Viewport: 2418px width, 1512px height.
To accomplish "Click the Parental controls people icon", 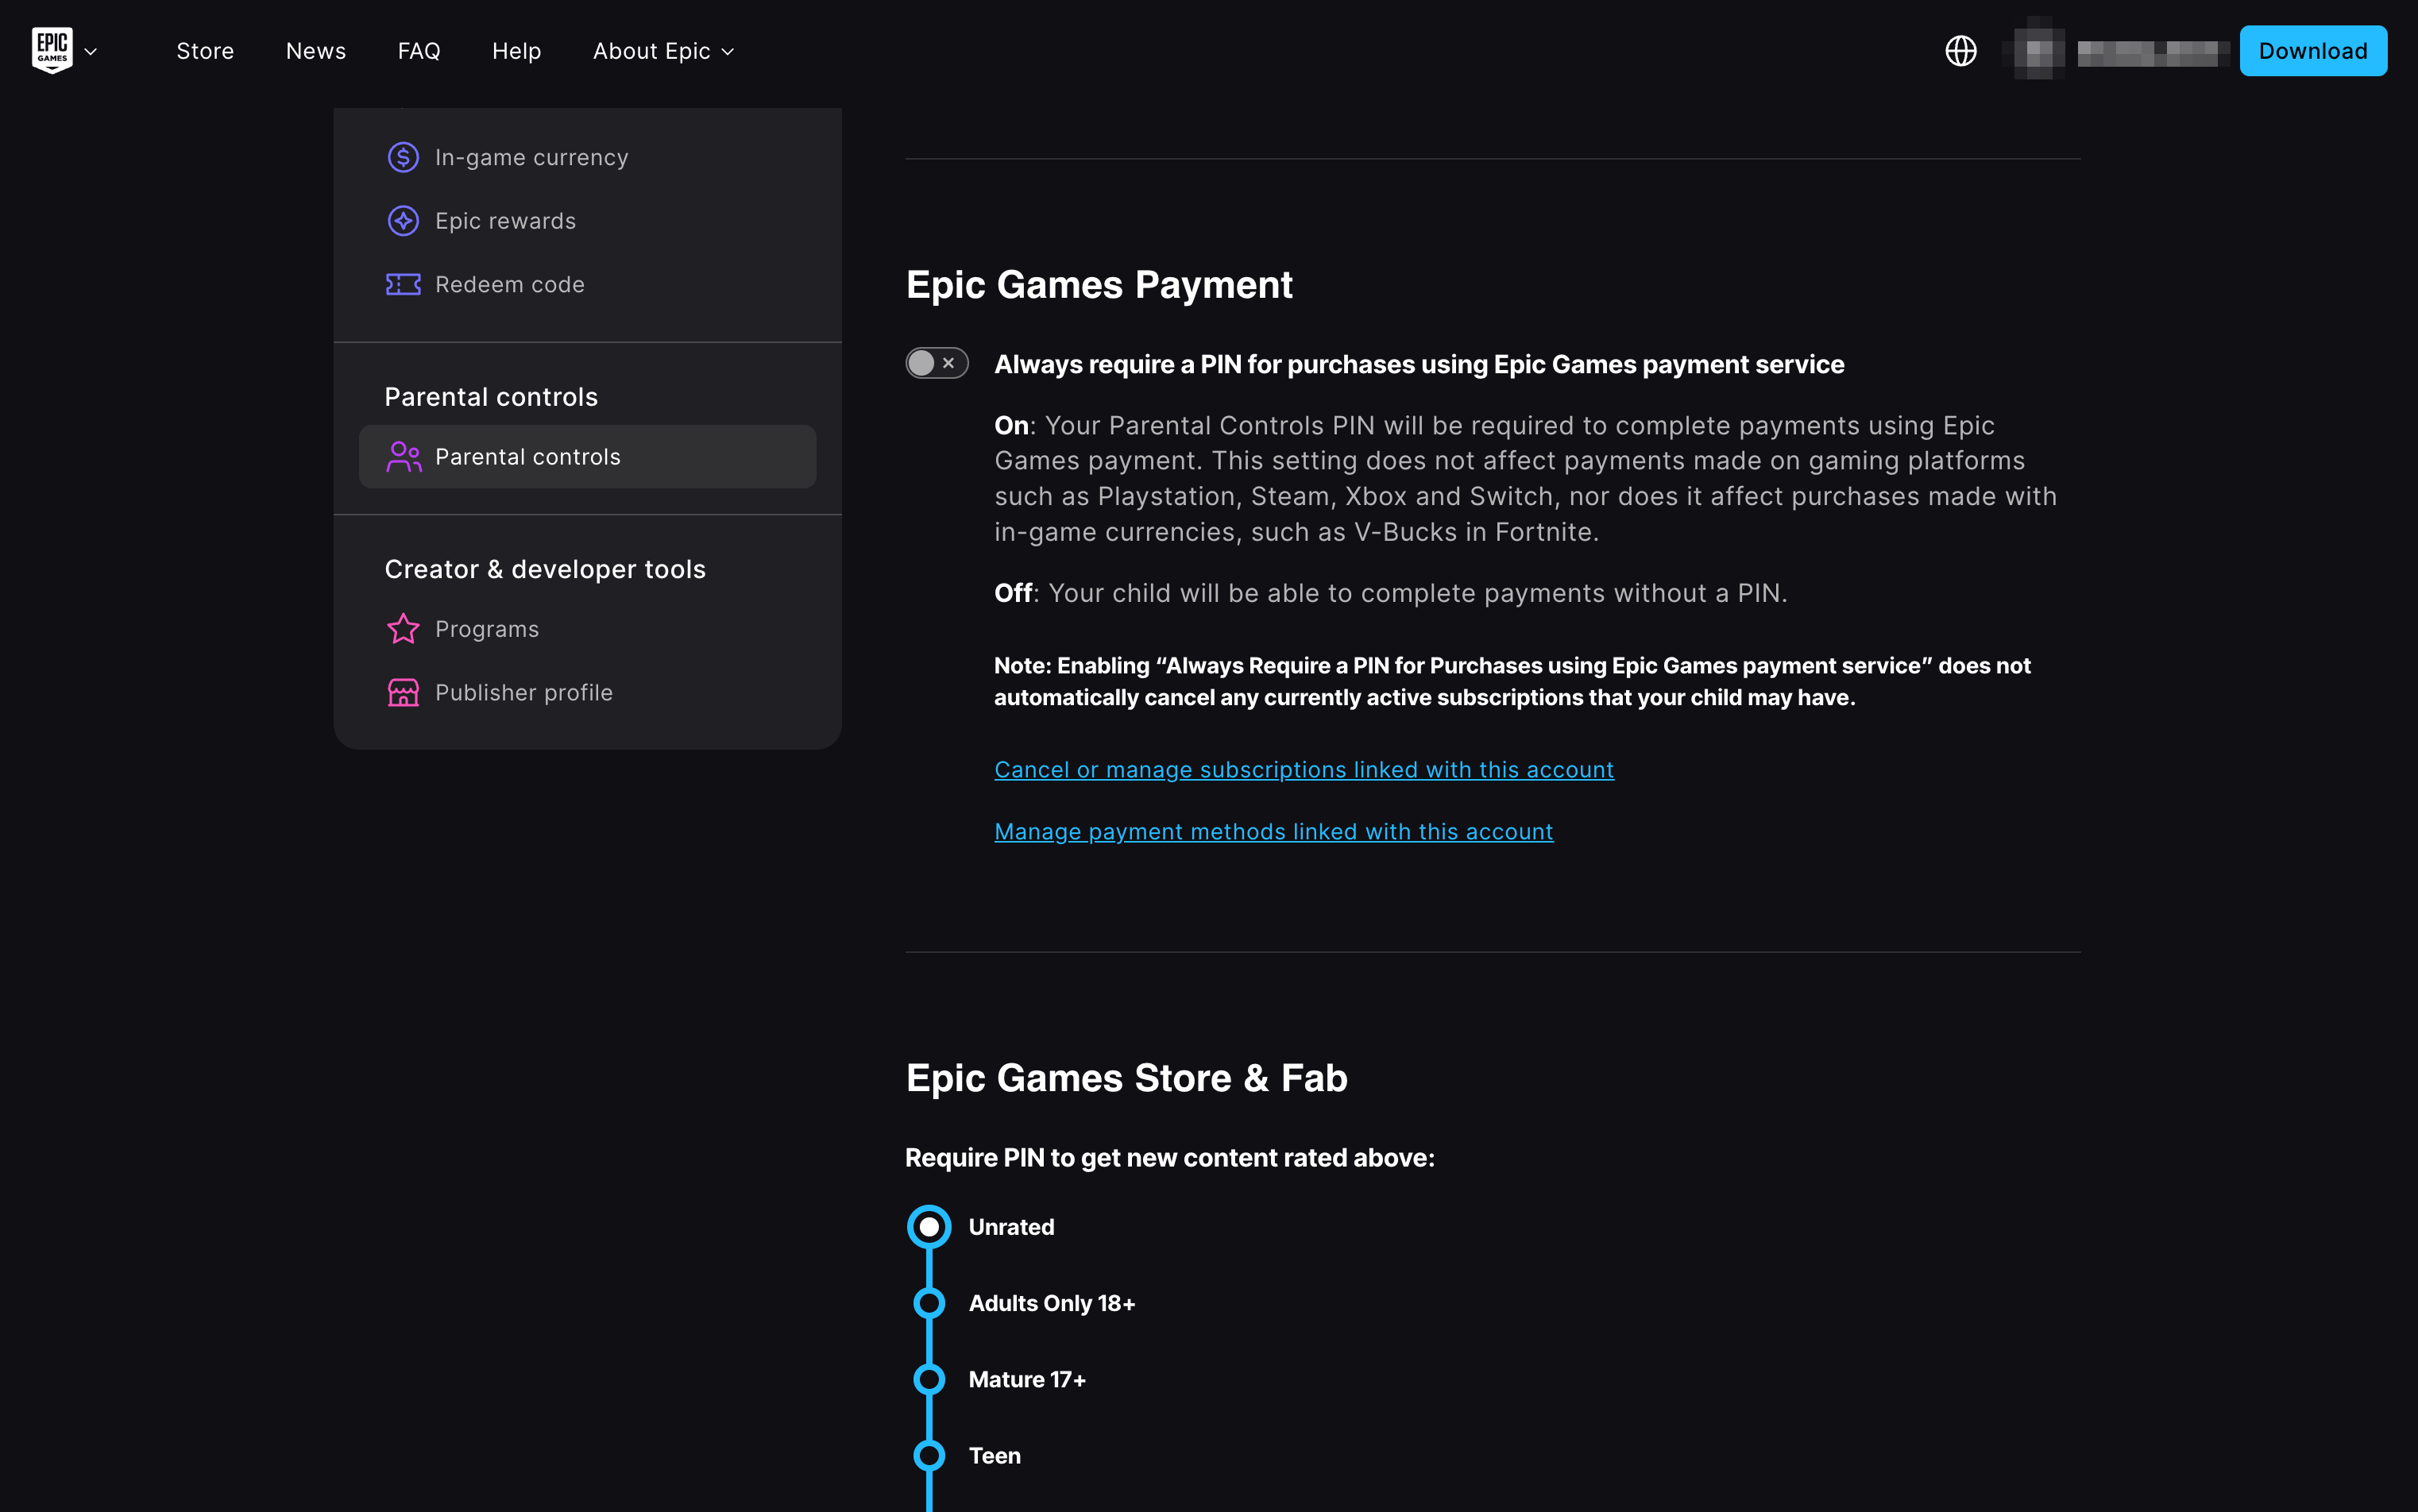I will click(x=403, y=457).
